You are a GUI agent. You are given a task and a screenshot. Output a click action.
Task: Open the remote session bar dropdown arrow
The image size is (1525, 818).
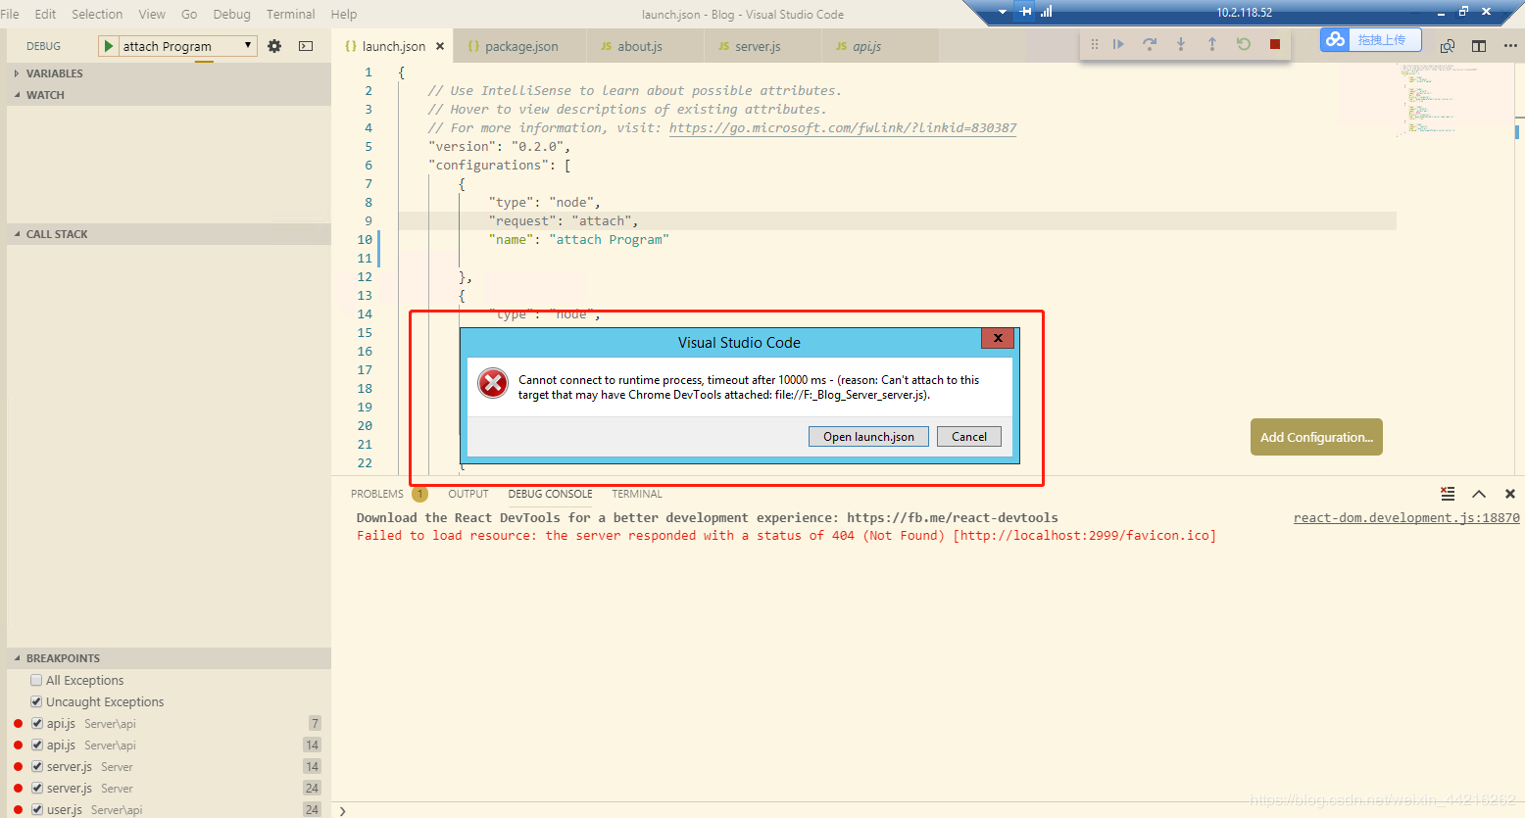click(x=1003, y=12)
